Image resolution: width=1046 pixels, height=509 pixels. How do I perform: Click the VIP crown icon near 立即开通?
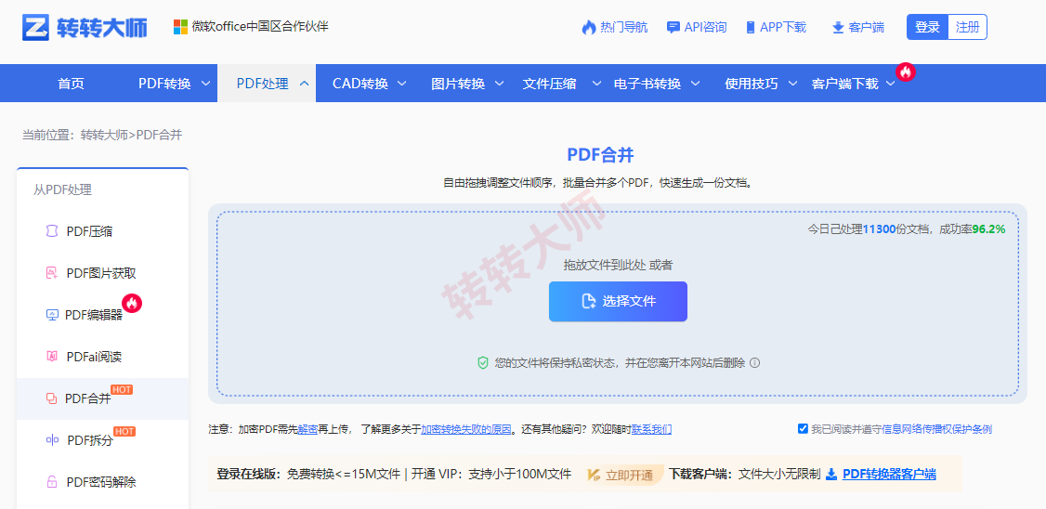[x=594, y=475]
